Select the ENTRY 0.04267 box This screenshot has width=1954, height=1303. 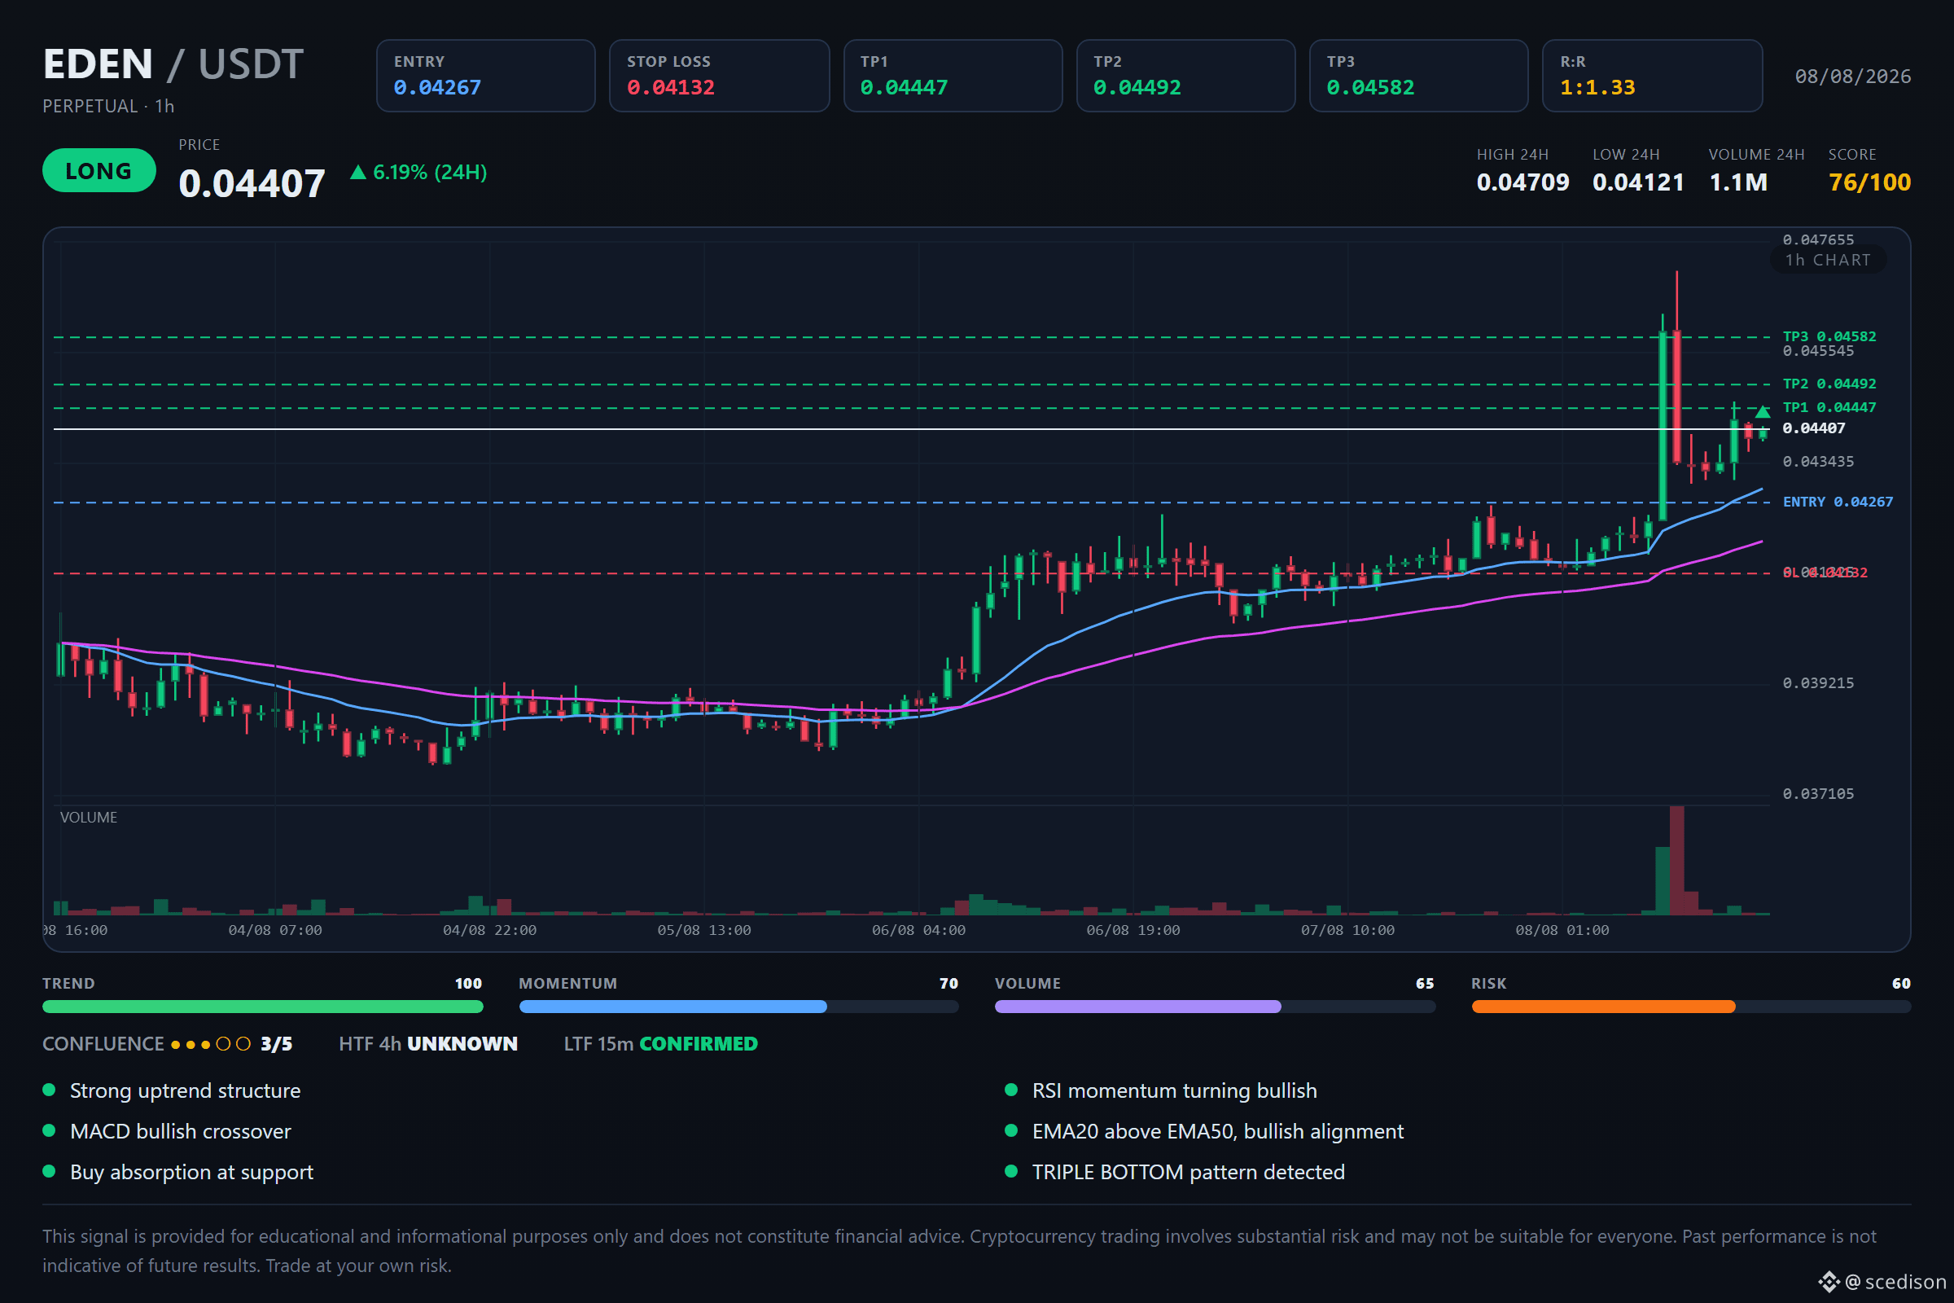pos(486,76)
